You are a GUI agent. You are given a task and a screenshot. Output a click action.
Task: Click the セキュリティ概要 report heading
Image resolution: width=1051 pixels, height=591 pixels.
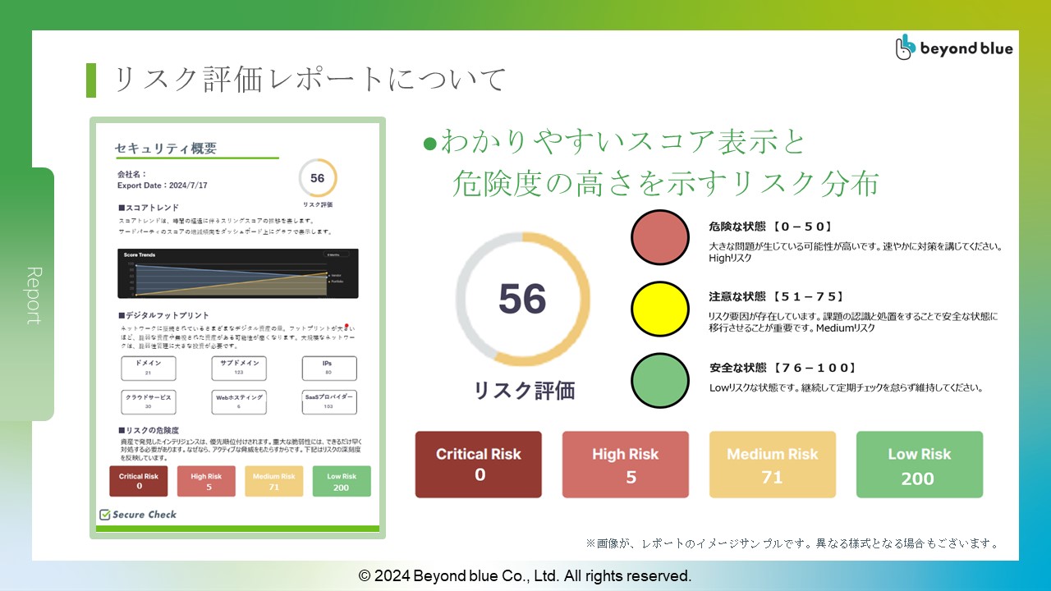166,148
